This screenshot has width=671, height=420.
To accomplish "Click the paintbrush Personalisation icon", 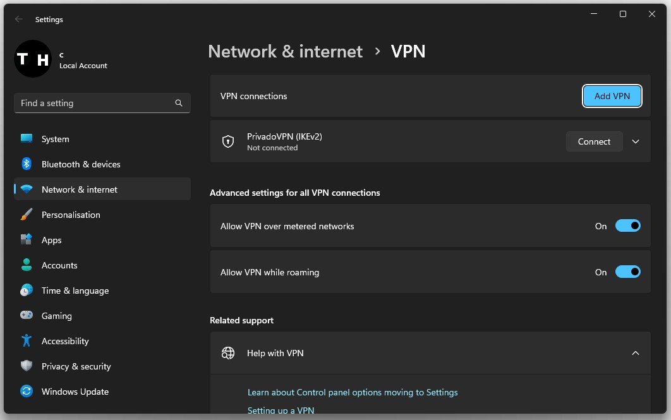I will (x=26, y=214).
